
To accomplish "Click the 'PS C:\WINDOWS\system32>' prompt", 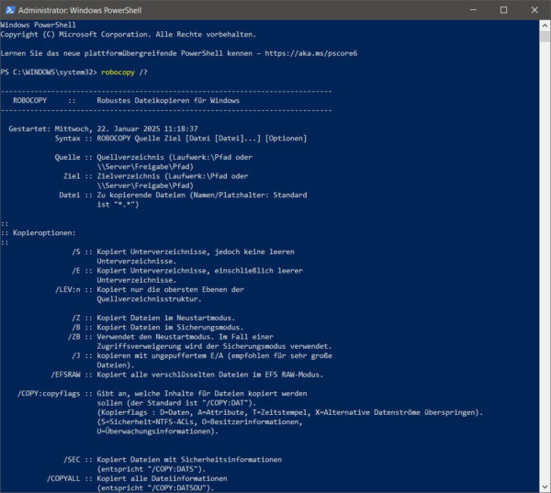I will (x=49, y=73).
